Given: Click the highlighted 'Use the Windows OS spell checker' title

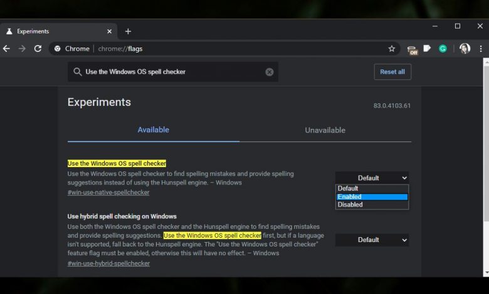Looking at the screenshot, I should coord(117,163).
